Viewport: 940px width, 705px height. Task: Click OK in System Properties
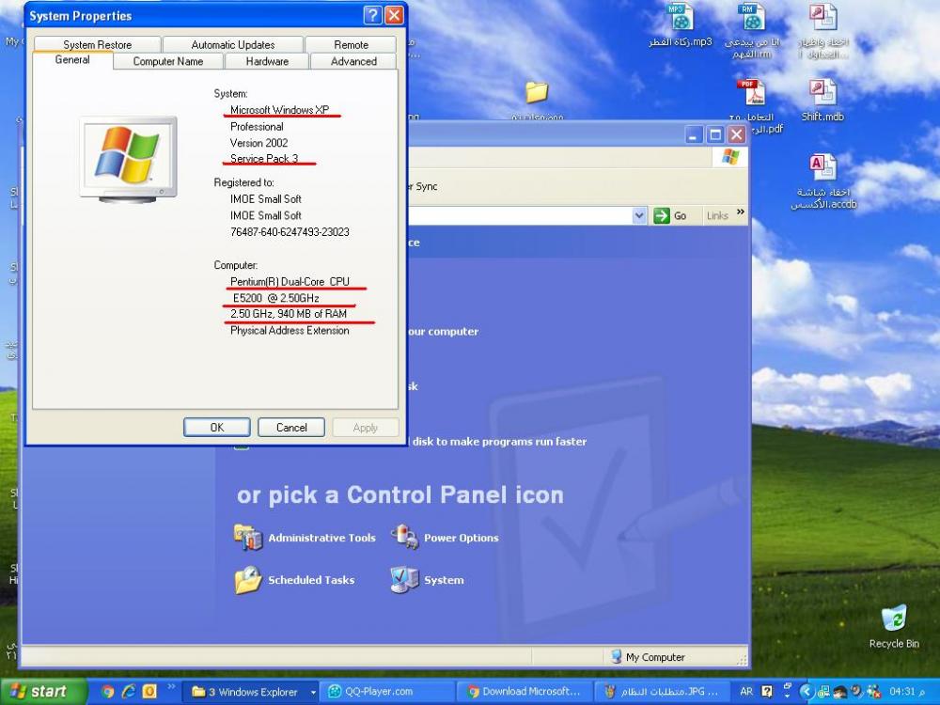(x=217, y=428)
